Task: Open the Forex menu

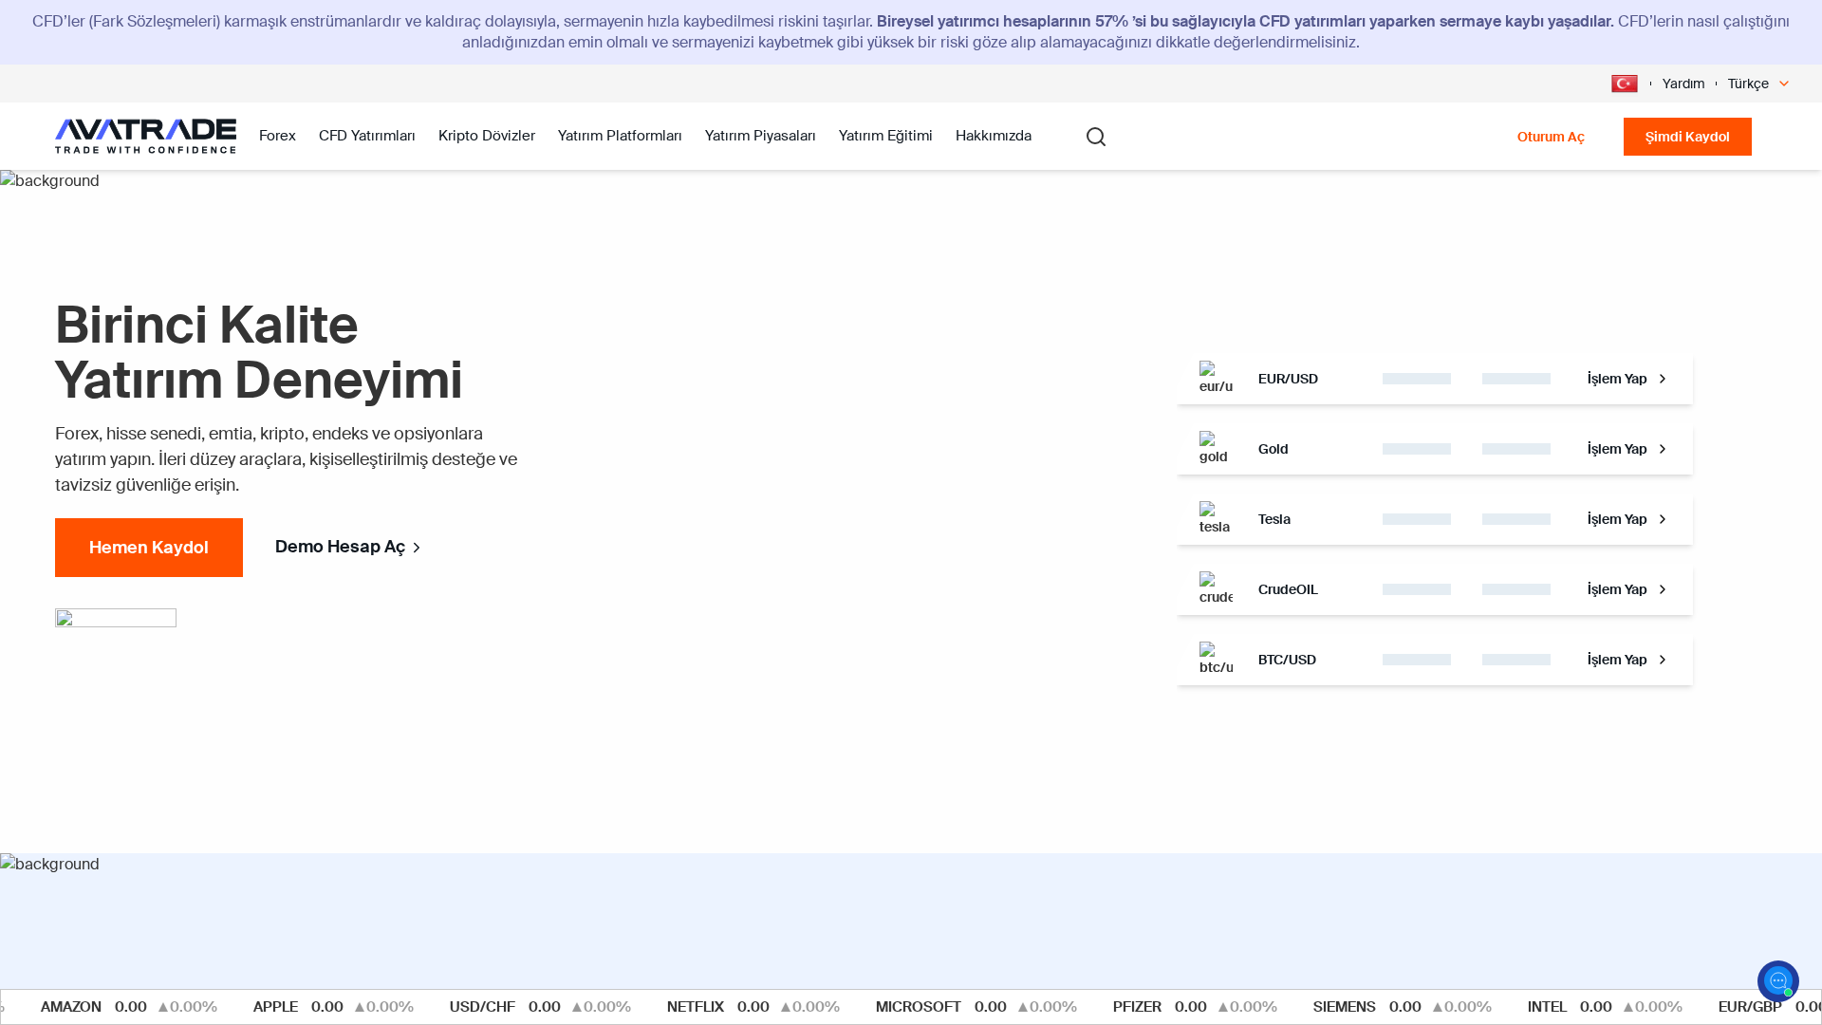Action: [277, 136]
